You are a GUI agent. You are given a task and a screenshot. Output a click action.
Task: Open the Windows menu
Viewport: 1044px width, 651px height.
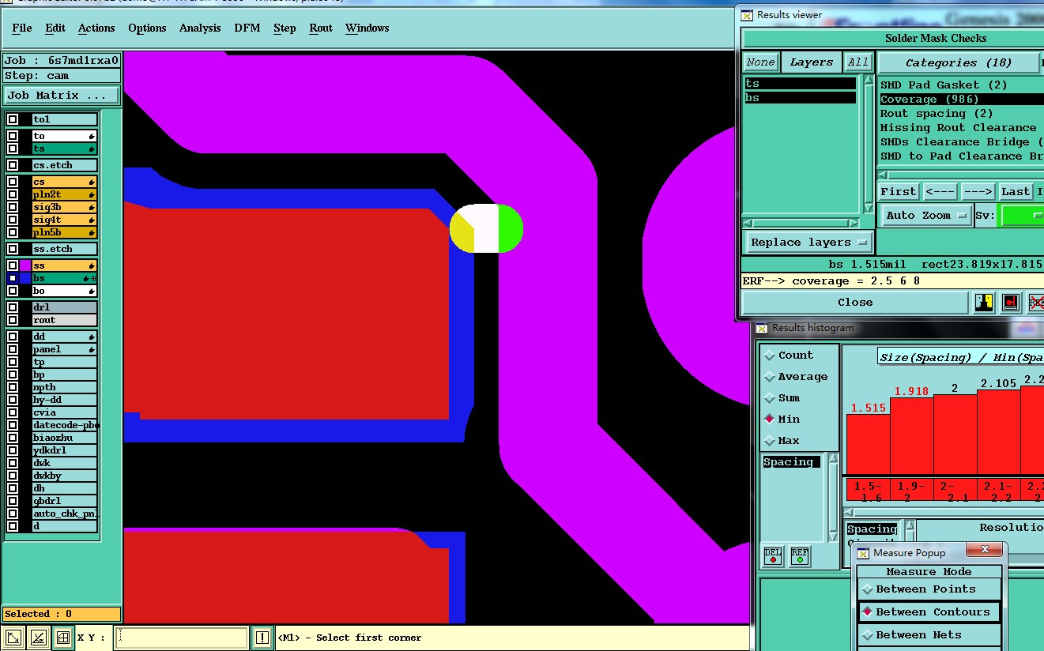tap(367, 28)
